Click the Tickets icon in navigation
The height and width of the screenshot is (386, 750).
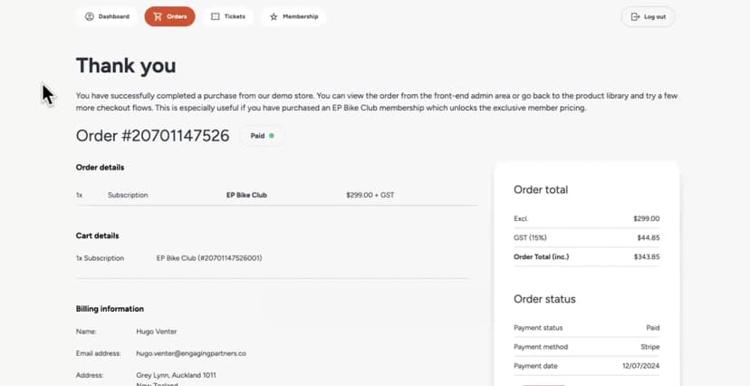pyautogui.click(x=216, y=16)
